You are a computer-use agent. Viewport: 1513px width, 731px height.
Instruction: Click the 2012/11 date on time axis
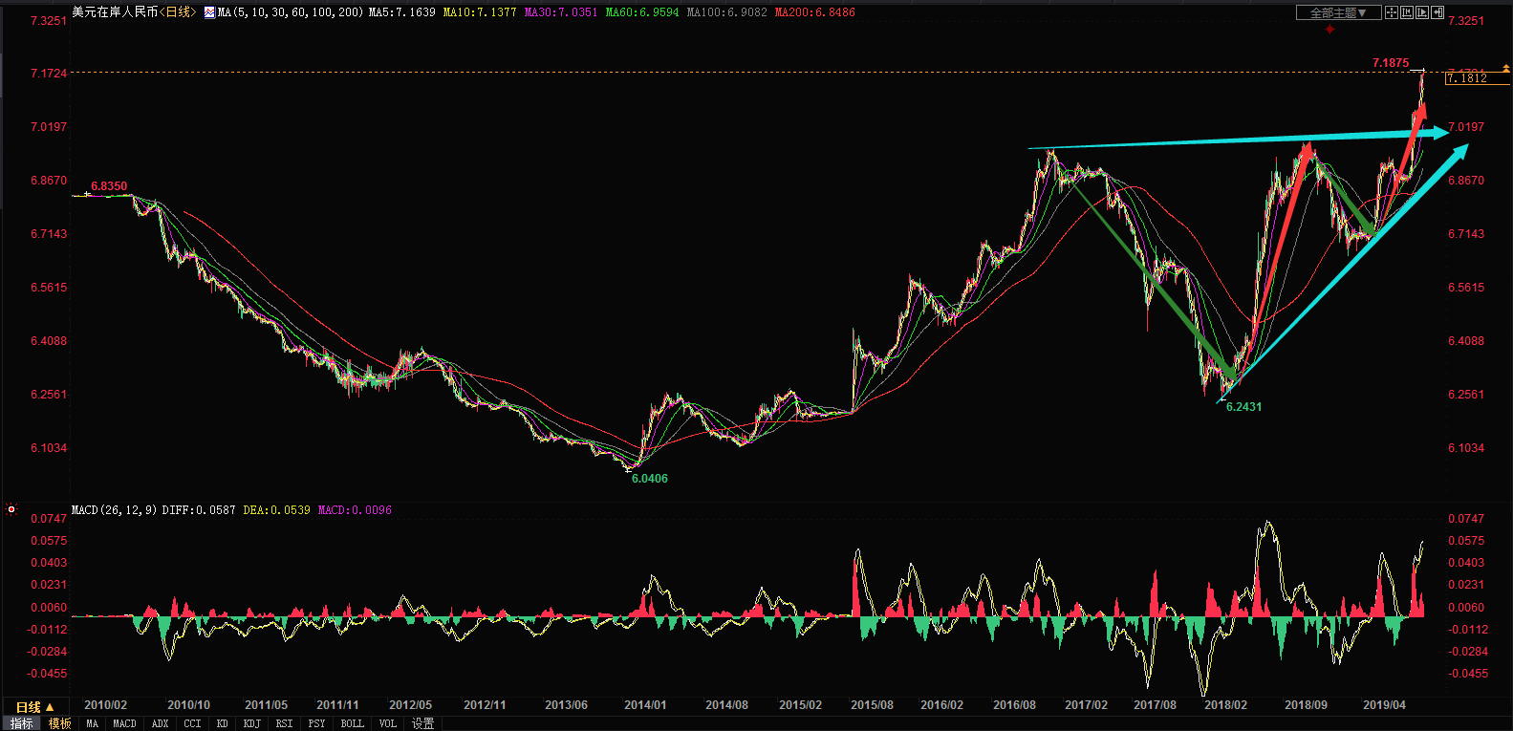tap(485, 705)
